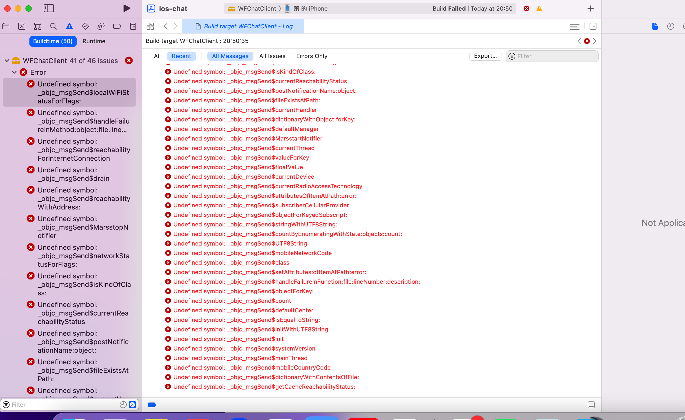
Task: Toggle the navigator sidebar visibility
Action: (49, 8)
